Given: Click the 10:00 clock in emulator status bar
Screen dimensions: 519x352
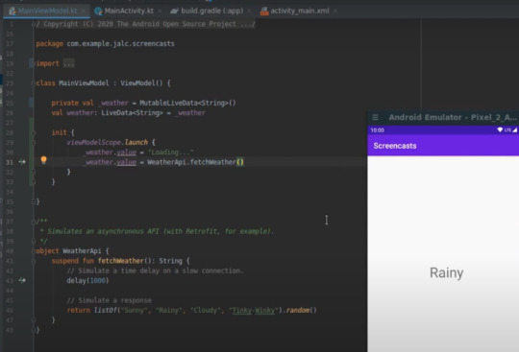Looking at the screenshot, I should click(x=378, y=130).
